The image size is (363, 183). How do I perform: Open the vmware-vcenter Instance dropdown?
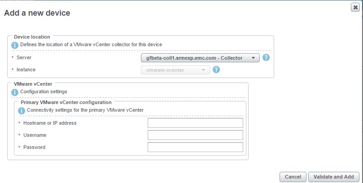click(175, 70)
